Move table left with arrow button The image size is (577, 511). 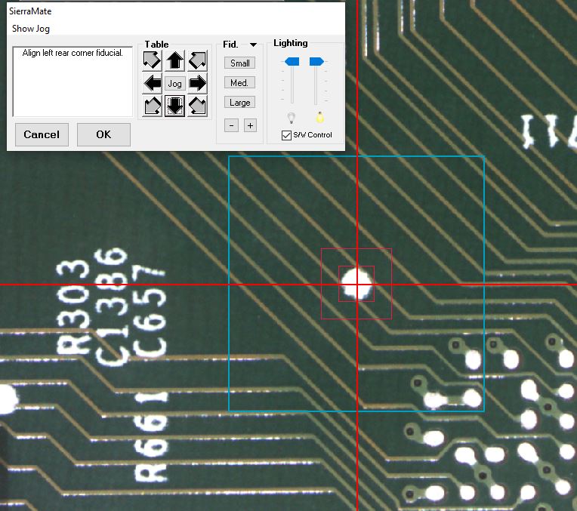(x=152, y=83)
